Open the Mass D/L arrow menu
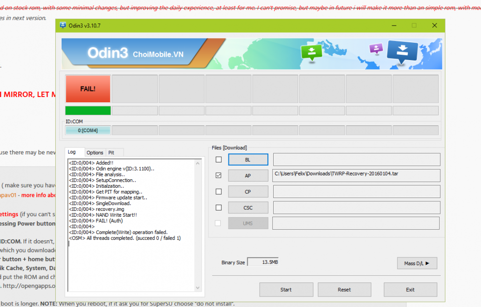This screenshot has width=481, height=307. 417,263
